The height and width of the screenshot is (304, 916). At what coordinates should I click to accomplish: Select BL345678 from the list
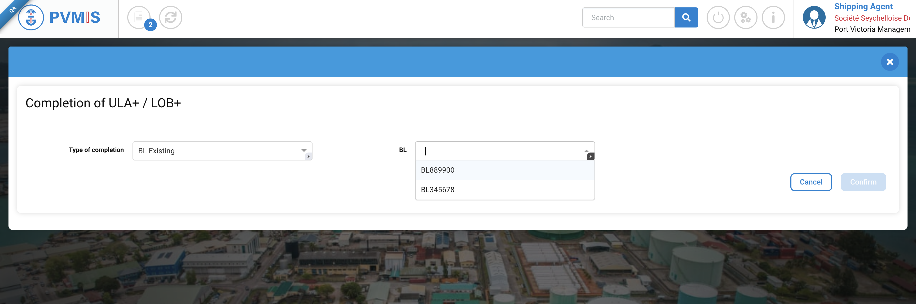click(438, 190)
